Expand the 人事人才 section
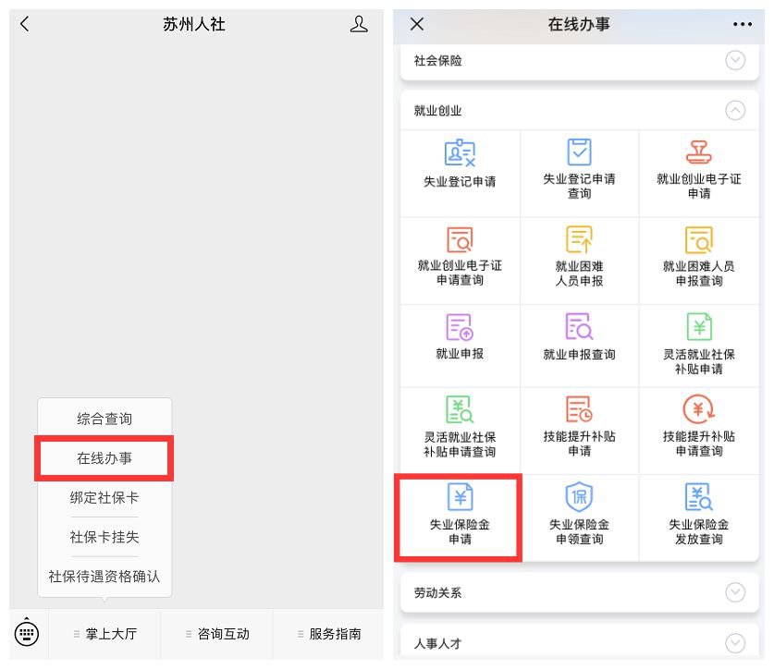The image size is (774, 669). [735, 643]
